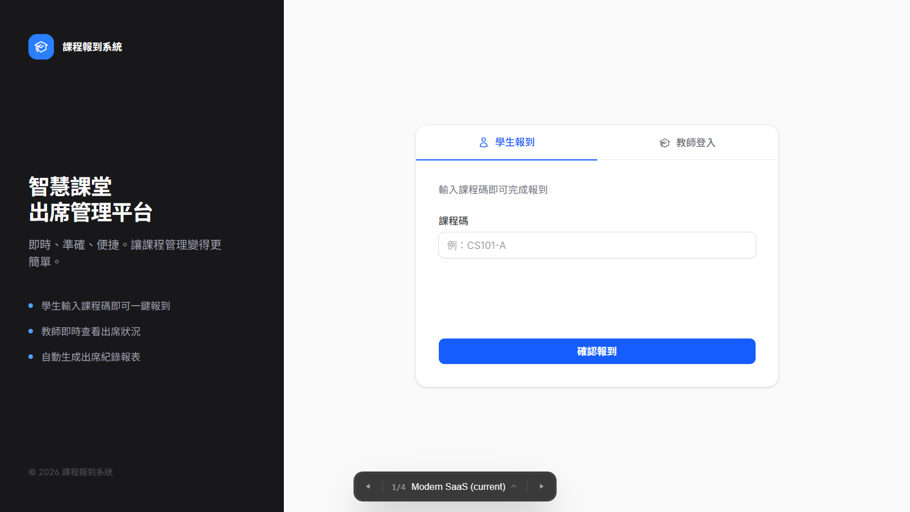Click the 課程碼 input showing 例：CS101-A
910x512 pixels.
click(596, 245)
